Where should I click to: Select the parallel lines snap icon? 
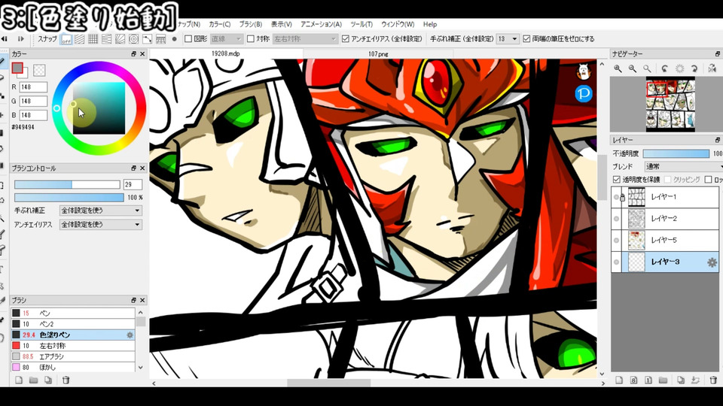click(79, 39)
